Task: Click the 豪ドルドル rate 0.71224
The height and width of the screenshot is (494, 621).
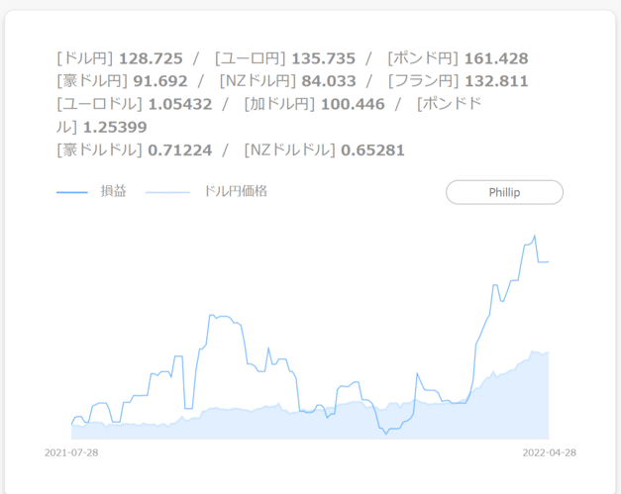Action: [179, 149]
